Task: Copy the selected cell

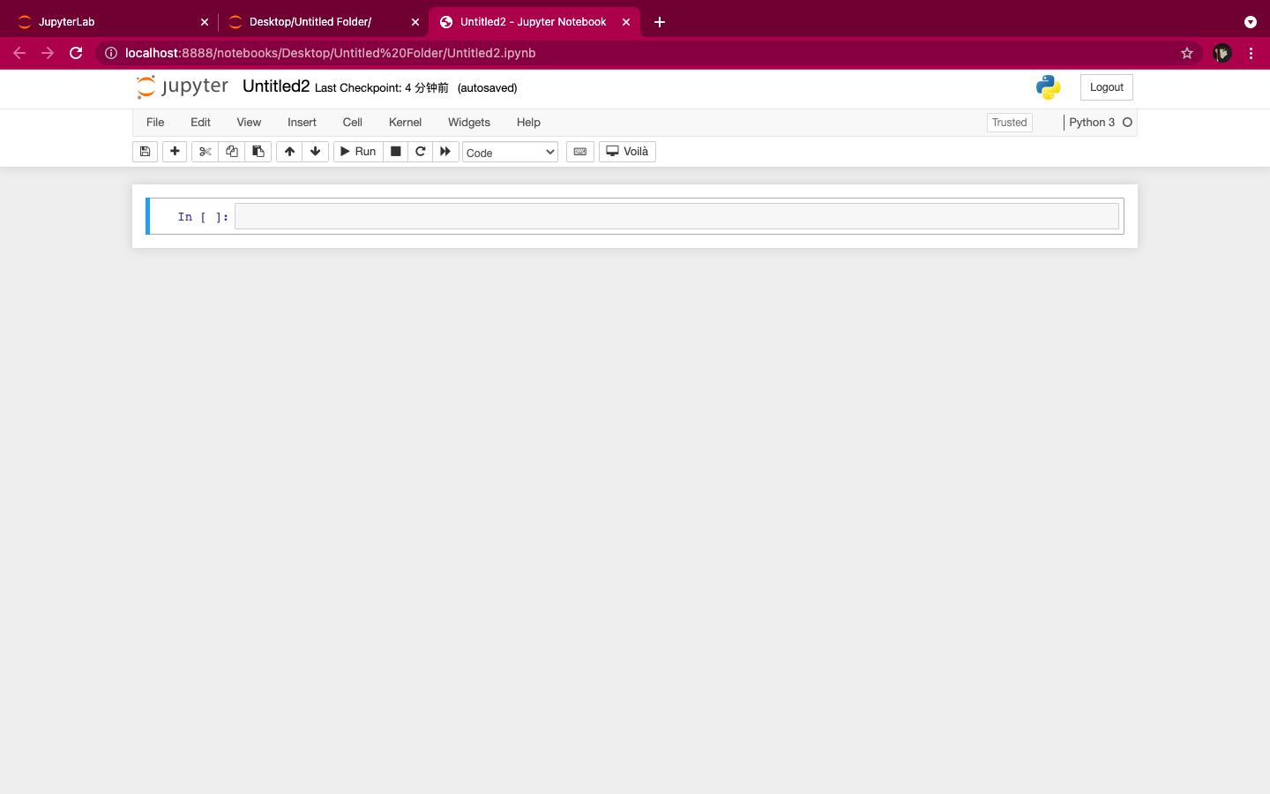Action: [x=231, y=151]
